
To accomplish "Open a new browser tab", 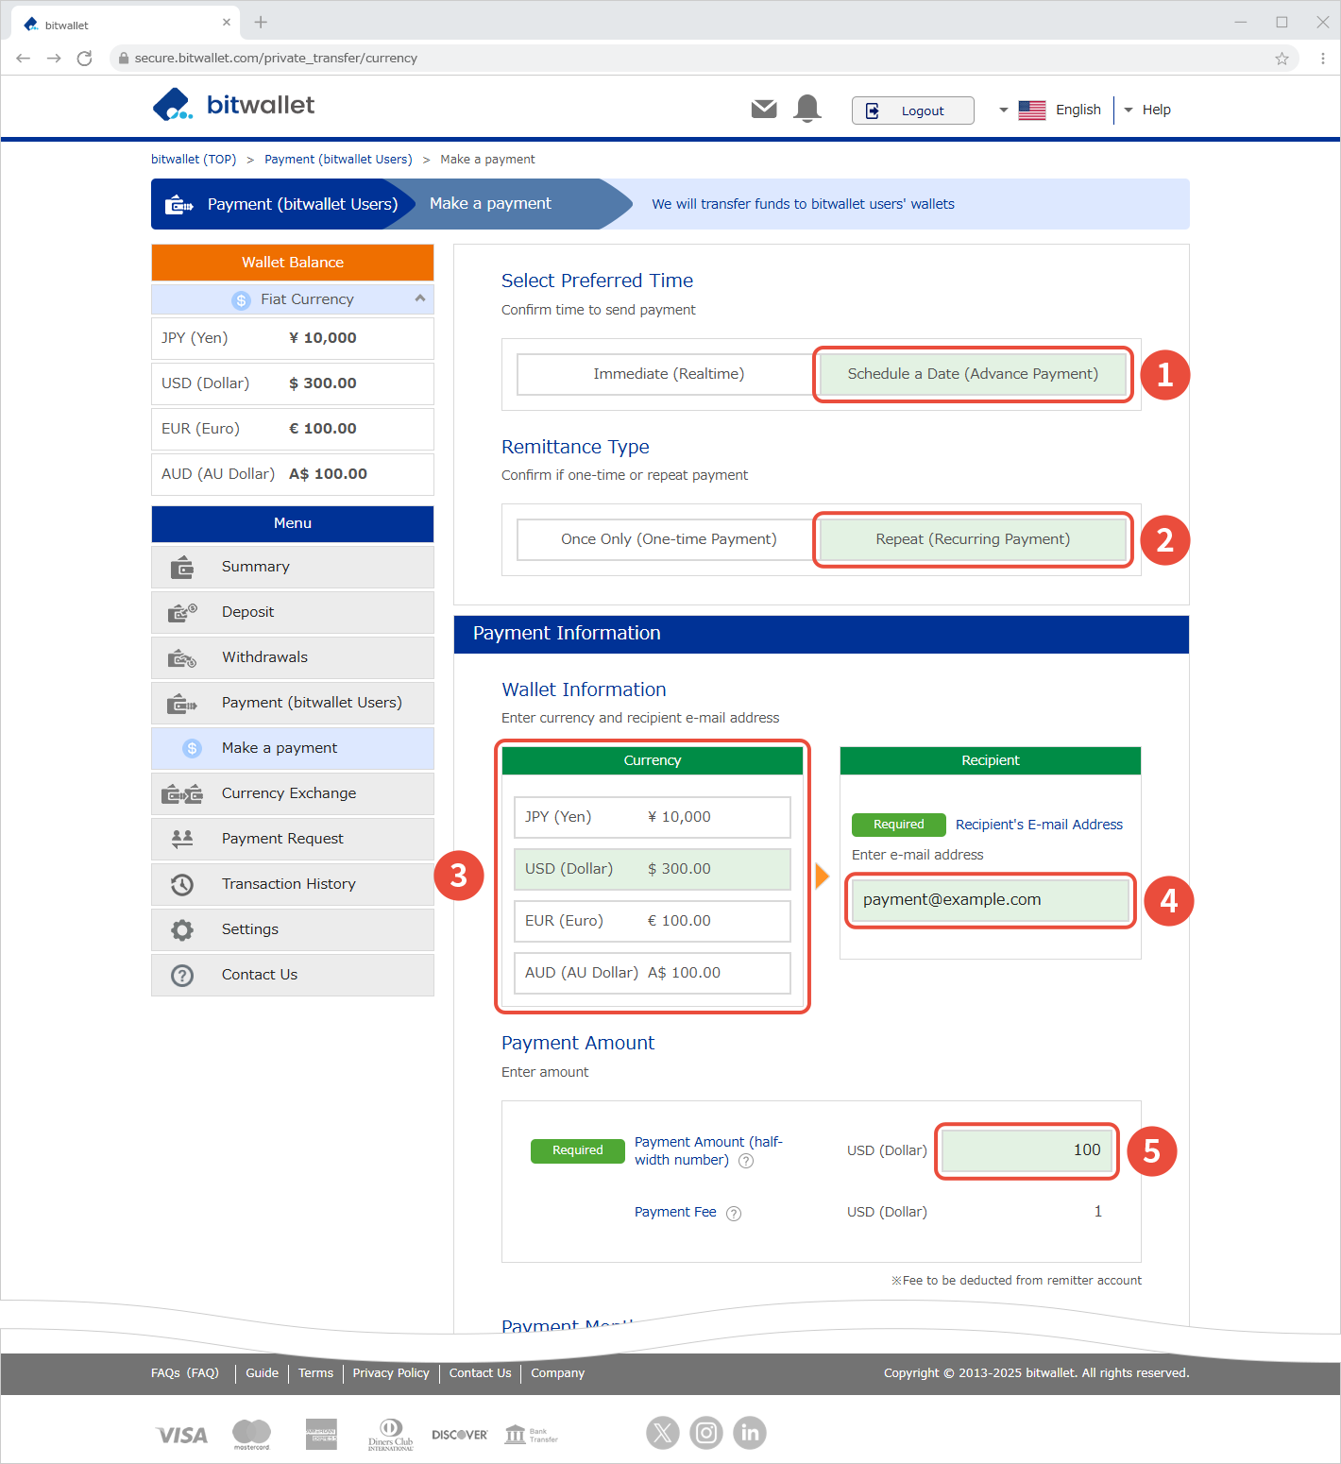I will pyautogui.click(x=261, y=22).
